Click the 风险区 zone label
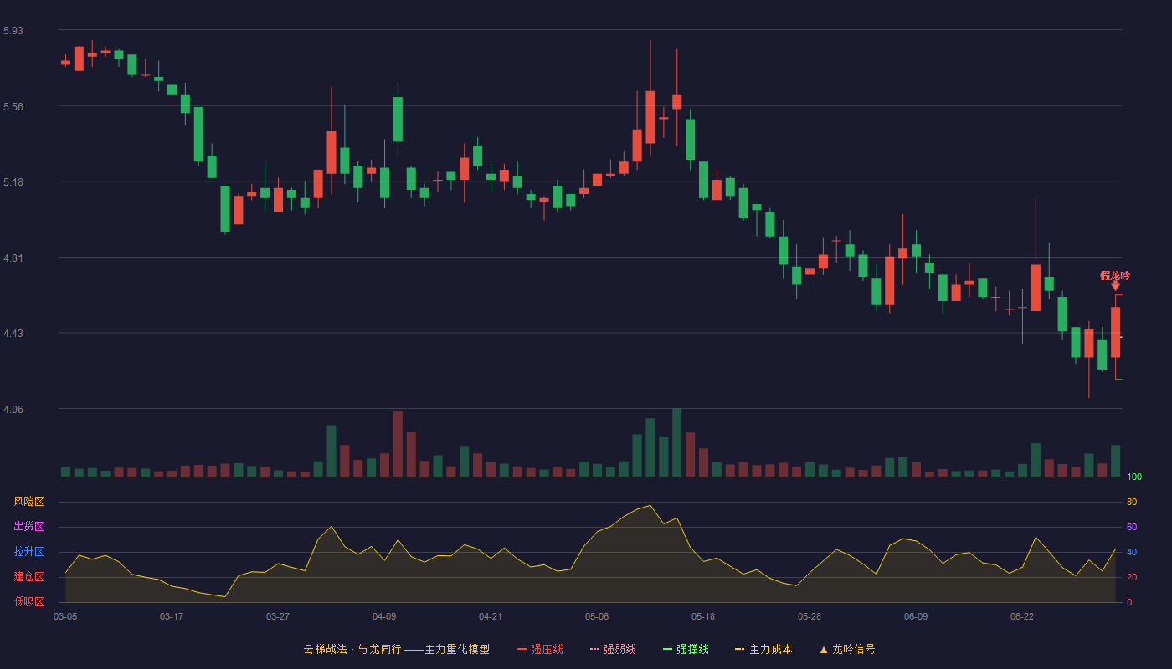Image resolution: width=1172 pixels, height=669 pixels. point(28,502)
